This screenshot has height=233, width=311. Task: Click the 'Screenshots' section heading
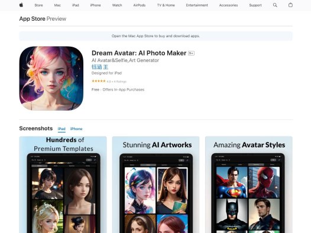(x=36, y=128)
